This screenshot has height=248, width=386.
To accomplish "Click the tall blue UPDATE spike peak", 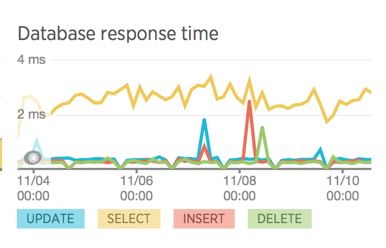I will click(204, 120).
